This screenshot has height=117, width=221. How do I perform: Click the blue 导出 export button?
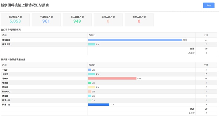209,5
